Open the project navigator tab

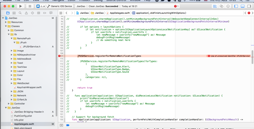8,13
